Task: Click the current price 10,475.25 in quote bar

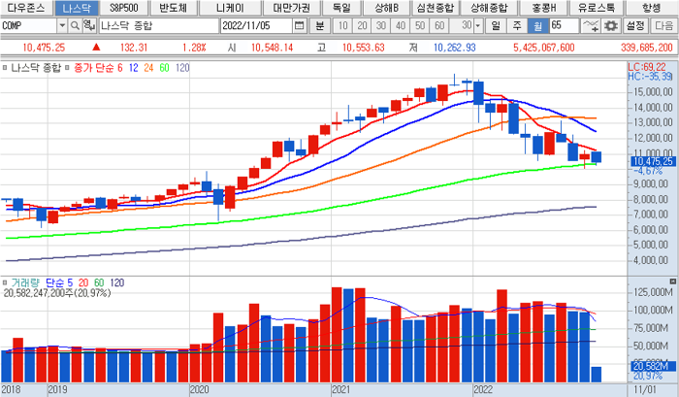Action: coord(44,48)
